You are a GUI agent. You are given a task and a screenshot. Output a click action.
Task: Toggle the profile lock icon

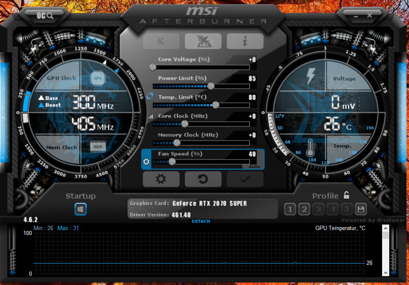pos(346,195)
